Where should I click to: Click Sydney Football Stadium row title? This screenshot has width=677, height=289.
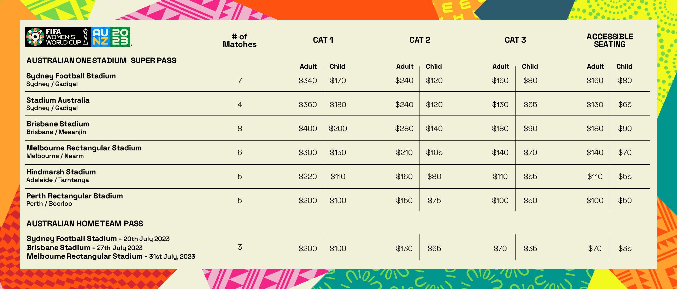71,76
